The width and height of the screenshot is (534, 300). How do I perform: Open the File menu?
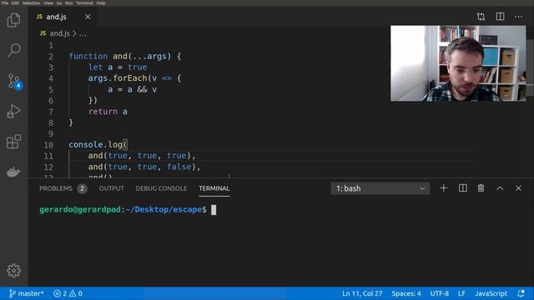[x=5, y=3]
